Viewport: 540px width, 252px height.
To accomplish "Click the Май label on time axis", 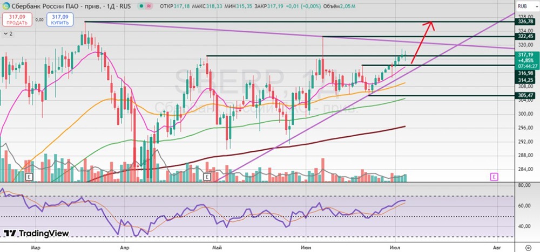I will (217, 247).
